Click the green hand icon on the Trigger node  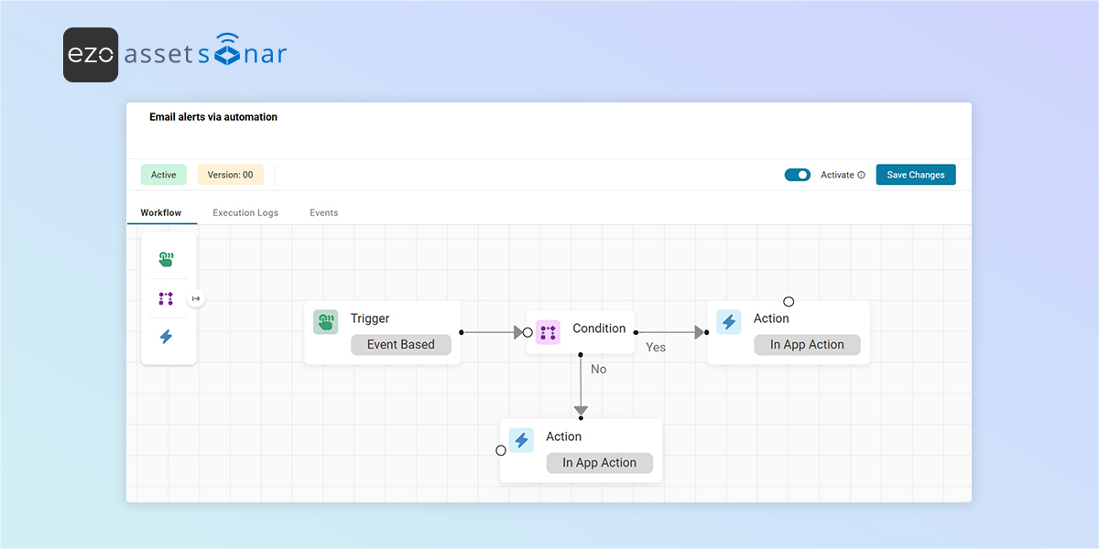pyautogui.click(x=325, y=323)
